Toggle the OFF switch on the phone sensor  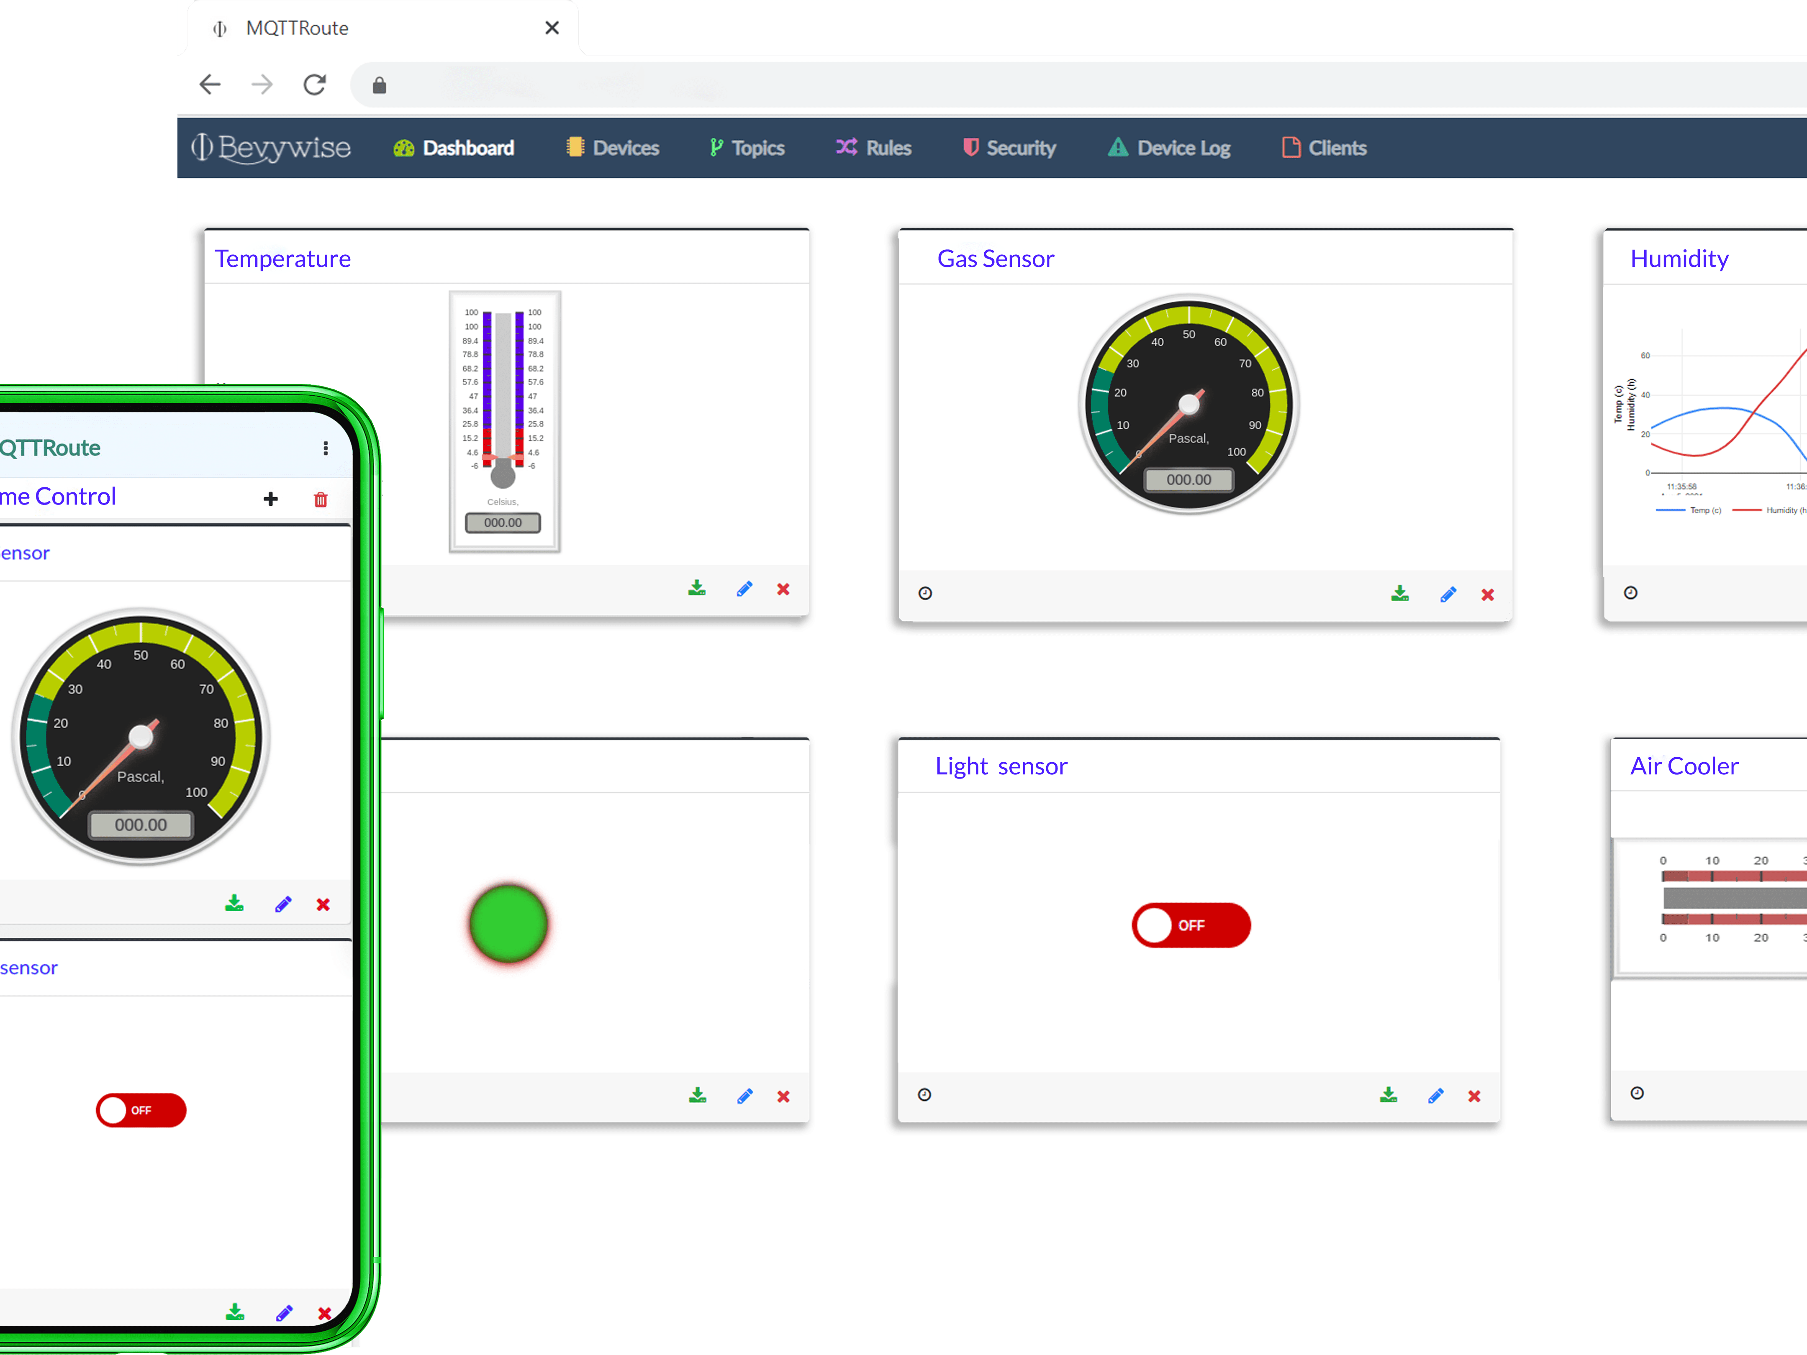[141, 1110]
